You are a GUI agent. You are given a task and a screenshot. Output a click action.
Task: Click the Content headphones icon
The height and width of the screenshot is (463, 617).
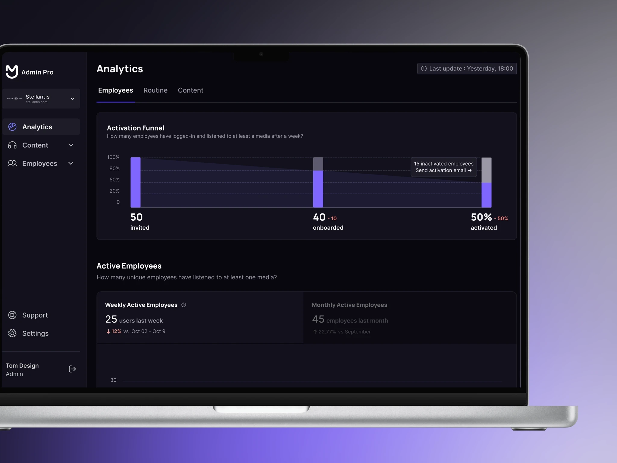(12, 145)
